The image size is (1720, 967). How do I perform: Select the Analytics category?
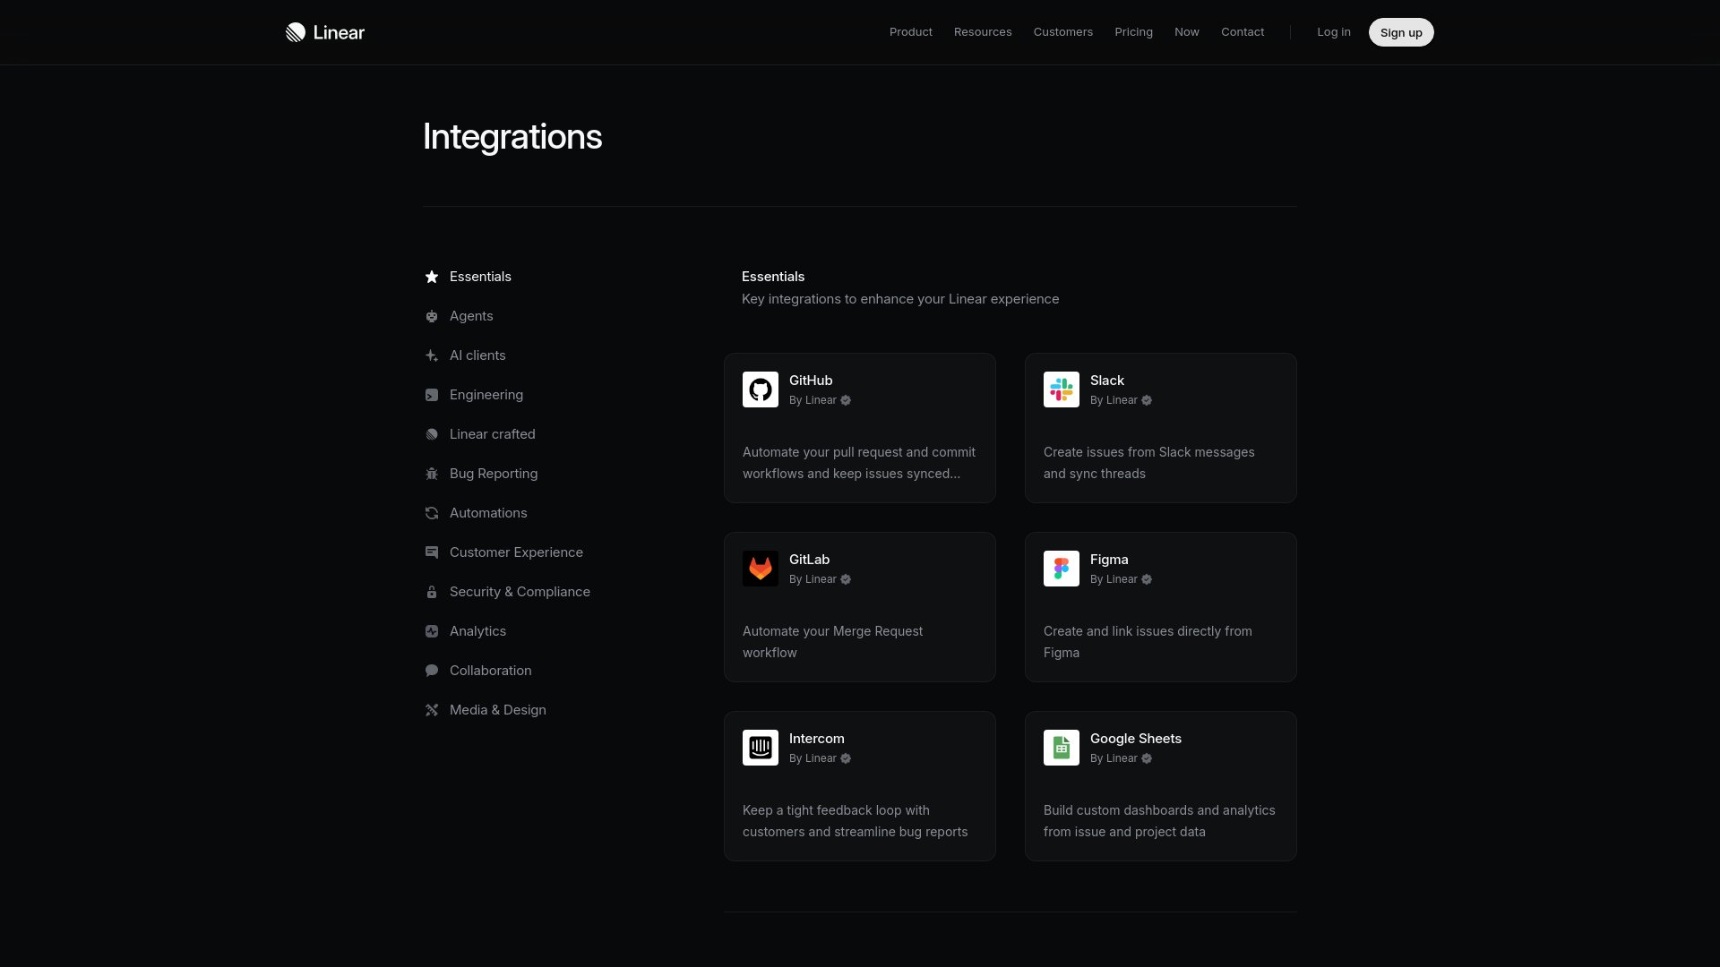click(x=477, y=631)
